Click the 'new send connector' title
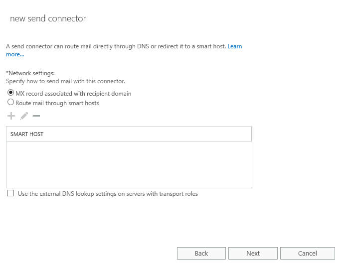 [x=48, y=18]
